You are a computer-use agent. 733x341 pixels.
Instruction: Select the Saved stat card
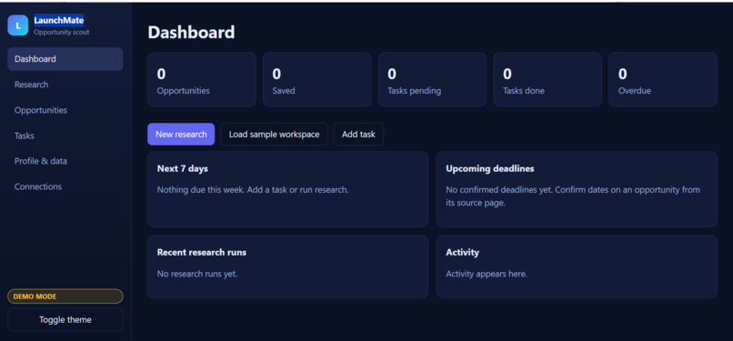[317, 79]
